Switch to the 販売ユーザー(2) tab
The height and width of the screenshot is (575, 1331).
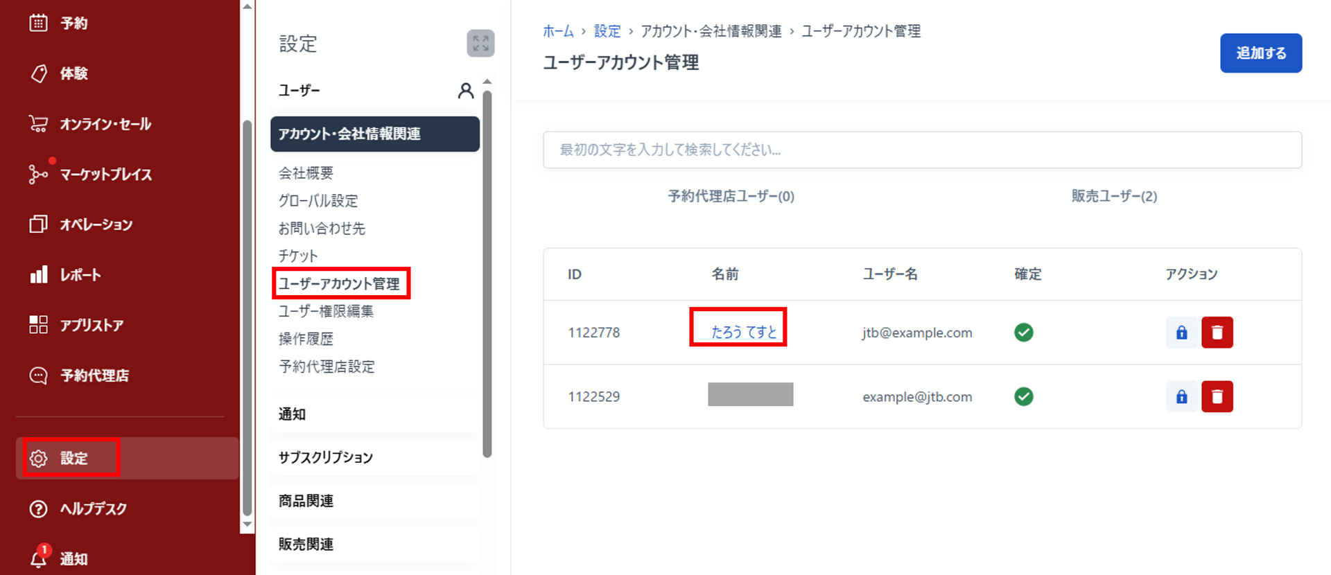(1113, 197)
